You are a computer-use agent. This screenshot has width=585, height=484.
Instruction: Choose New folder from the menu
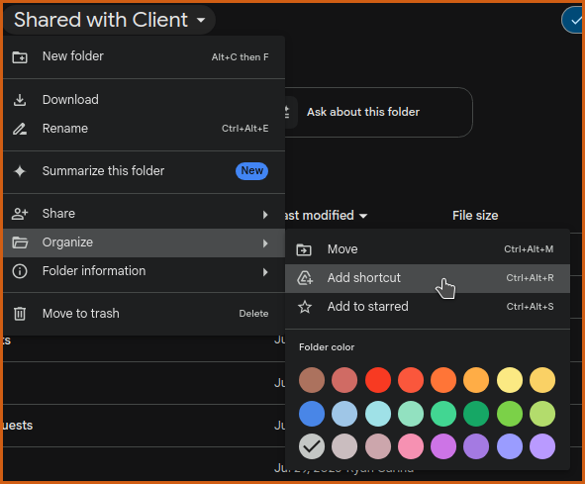(x=144, y=57)
